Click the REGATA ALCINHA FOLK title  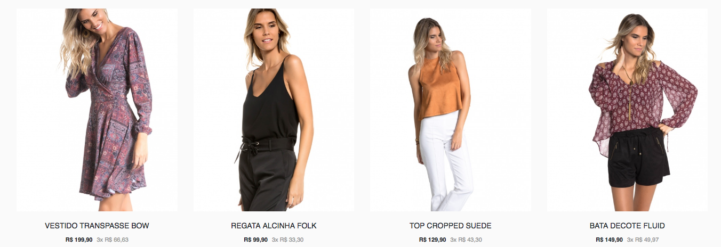click(274, 226)
